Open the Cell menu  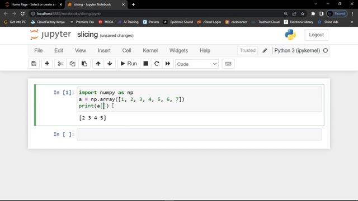point(127,51)
